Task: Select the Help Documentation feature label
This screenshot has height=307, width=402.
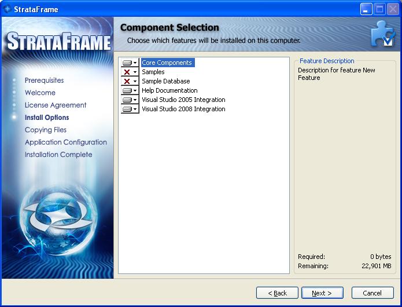Action: 169,90
